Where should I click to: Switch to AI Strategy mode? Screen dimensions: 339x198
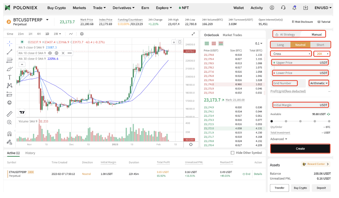point(285,34)
